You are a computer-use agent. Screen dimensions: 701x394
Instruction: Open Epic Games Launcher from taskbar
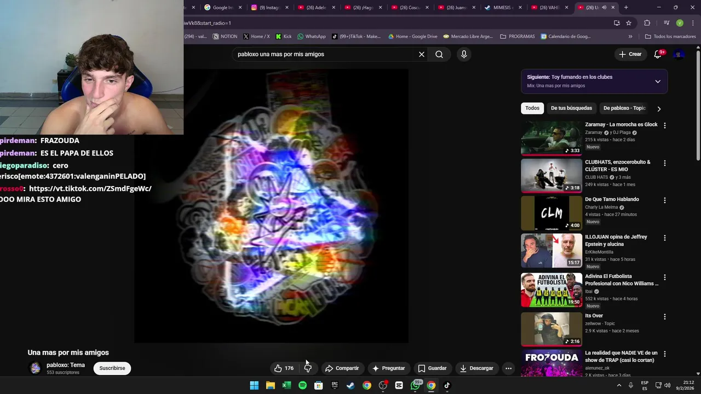tap(335, 385)
